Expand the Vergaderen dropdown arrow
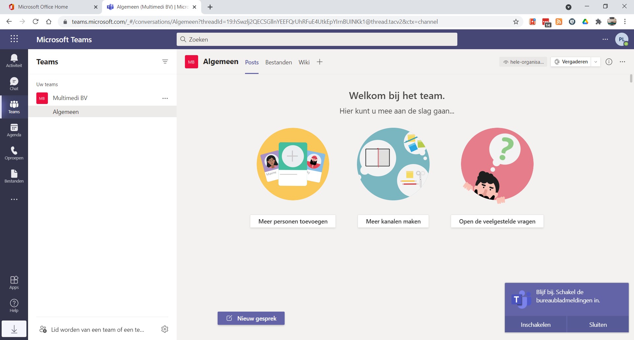 (596, 62)
